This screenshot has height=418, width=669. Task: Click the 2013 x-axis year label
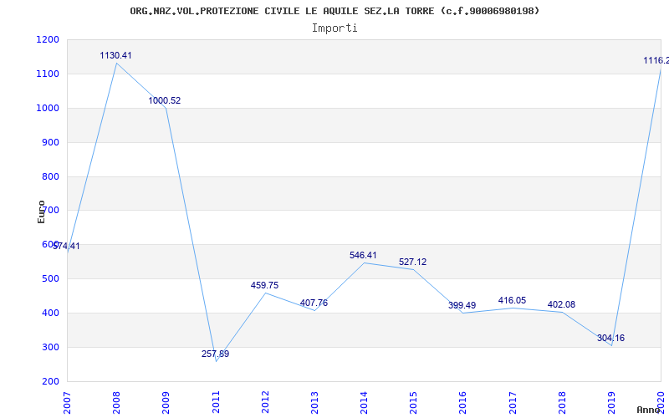[x=315, y=403]
